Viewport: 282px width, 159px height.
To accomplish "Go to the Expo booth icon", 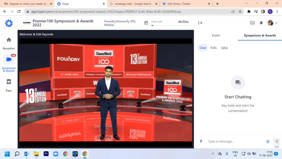I will click(x=9, y=82).
